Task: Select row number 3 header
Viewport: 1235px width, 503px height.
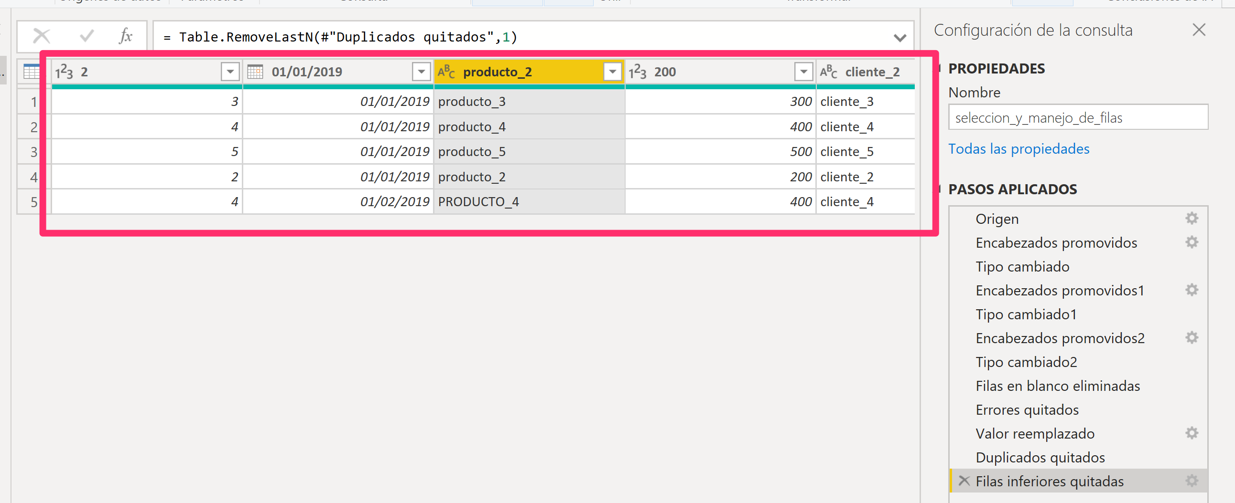Action: click(x=33, y=152)
